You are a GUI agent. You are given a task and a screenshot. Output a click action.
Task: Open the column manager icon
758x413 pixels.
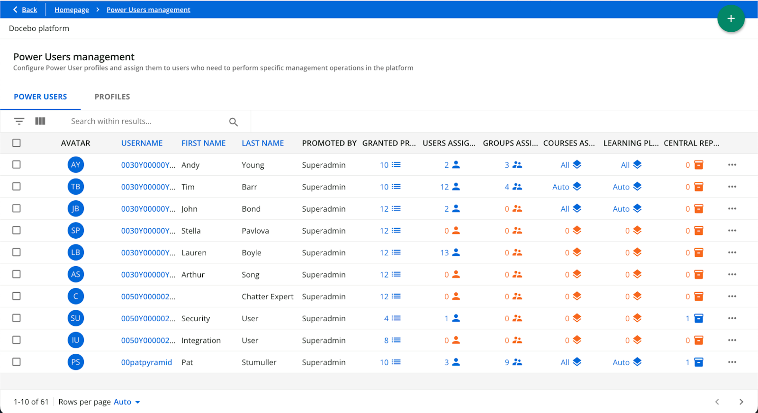coord(40,121)
